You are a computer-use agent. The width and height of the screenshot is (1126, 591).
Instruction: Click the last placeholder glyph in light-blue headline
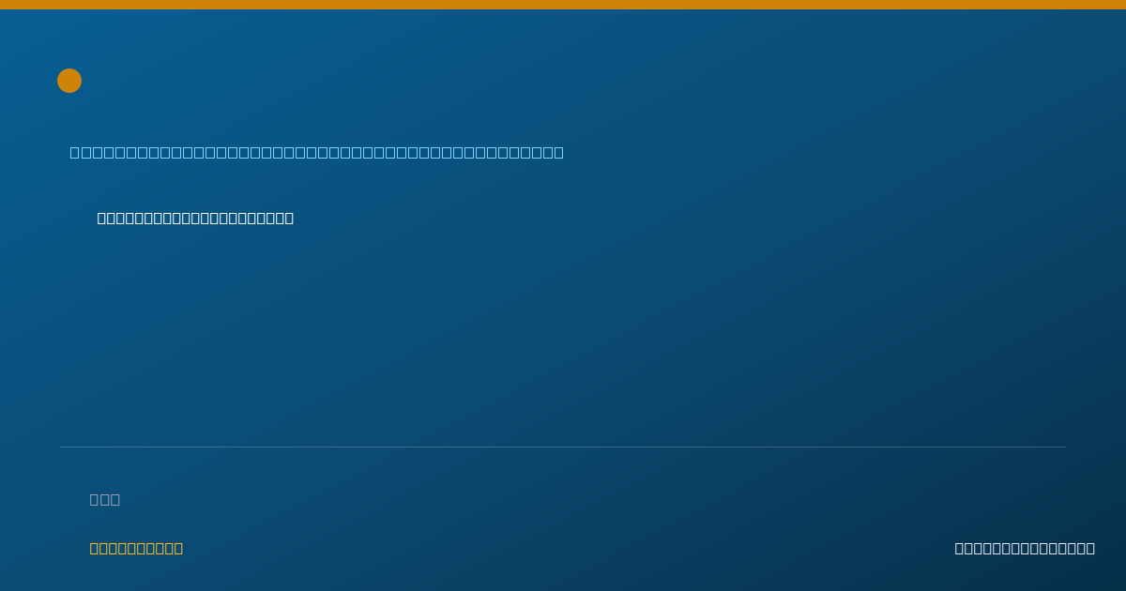click(x=558, y=152)
